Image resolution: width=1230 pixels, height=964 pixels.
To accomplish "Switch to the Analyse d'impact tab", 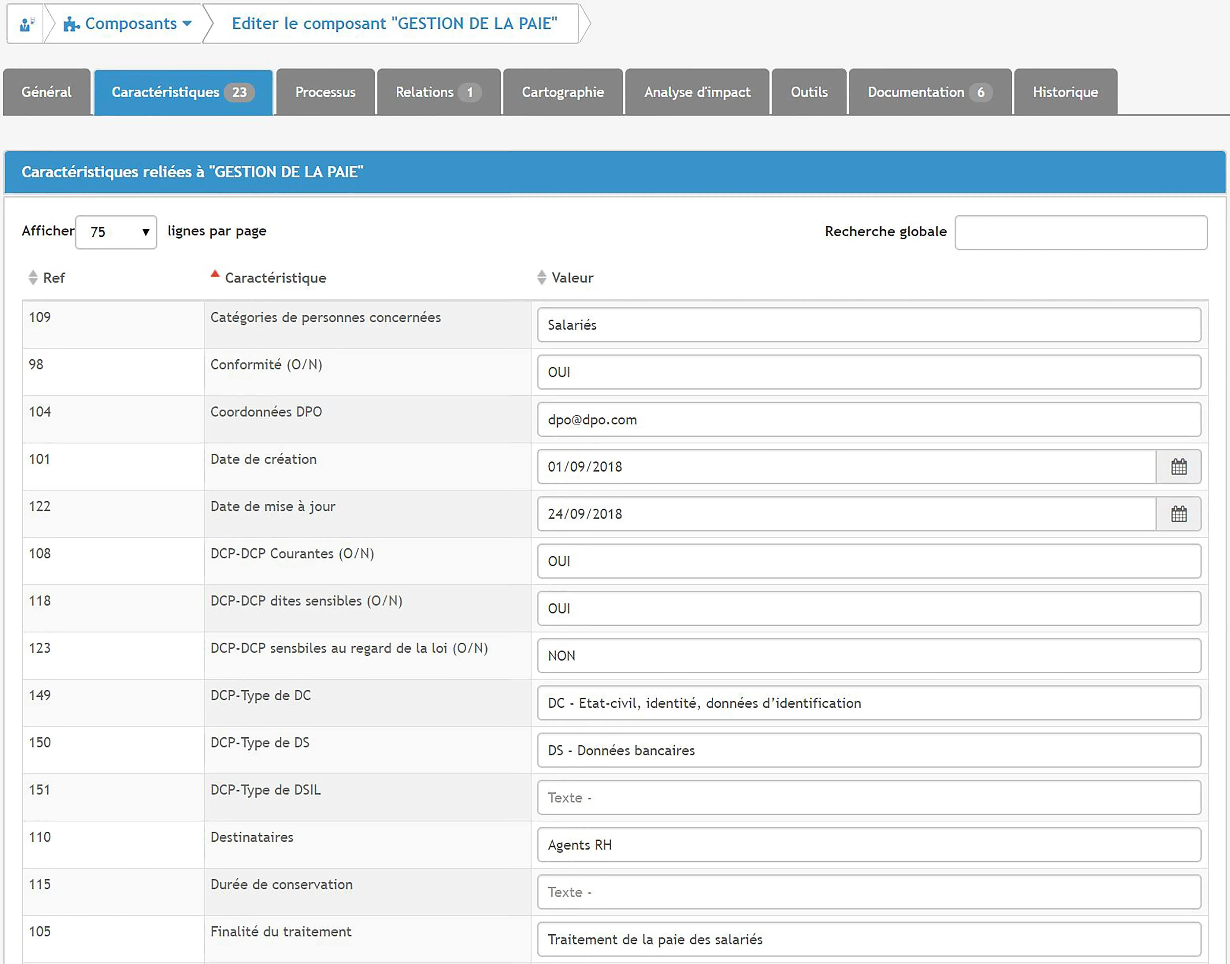I will click(x=697, y=92).
